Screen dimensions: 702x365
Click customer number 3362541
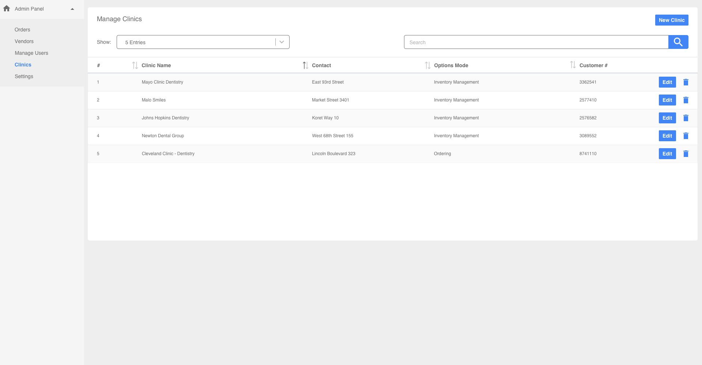[x=588, y=82]
